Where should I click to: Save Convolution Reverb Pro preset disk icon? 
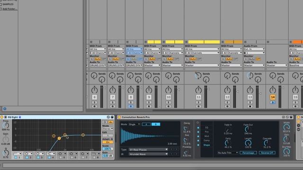(291, 117)
